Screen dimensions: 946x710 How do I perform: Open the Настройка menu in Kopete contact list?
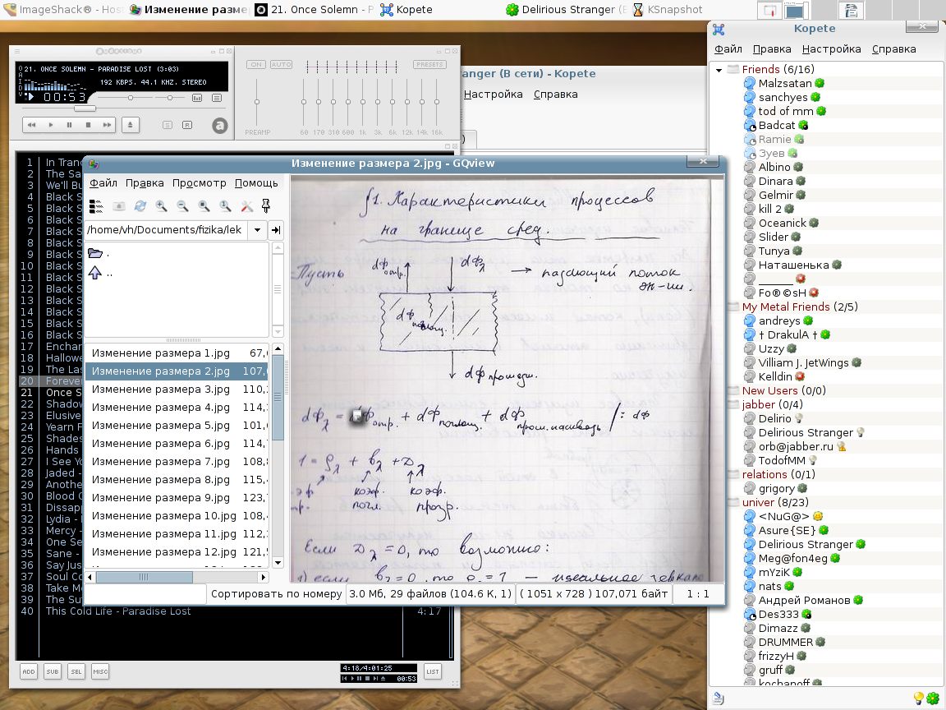(x=831, y=49)
